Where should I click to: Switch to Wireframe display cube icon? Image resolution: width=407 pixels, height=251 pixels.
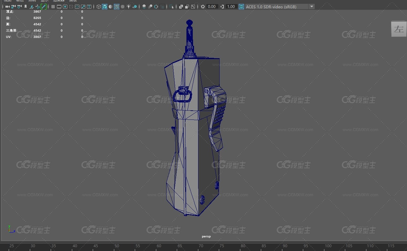coord(99,7)
